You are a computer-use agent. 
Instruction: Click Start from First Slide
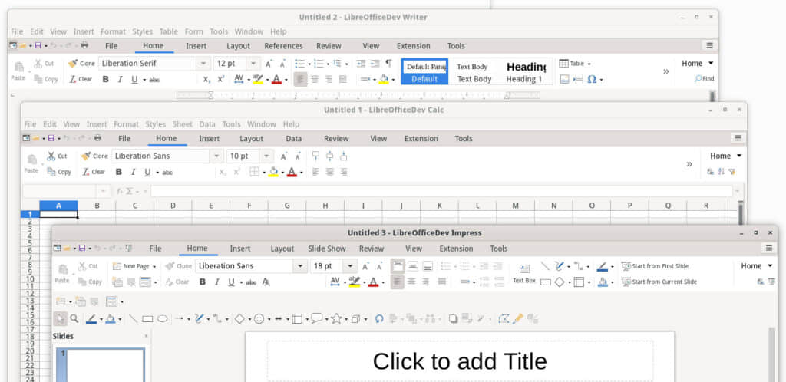click(655, 266)
